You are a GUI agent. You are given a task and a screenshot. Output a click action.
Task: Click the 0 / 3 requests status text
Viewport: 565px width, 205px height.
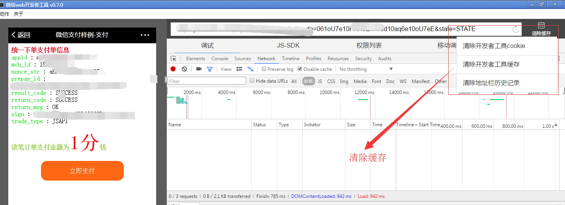point(183,196)
